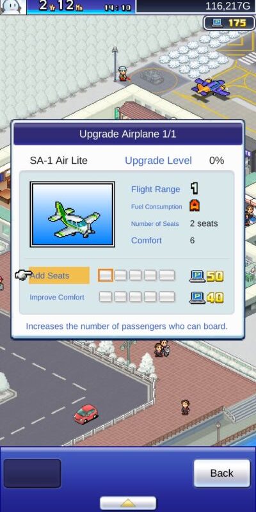The image size is (256, 512).
Task: Click the empty dark button at bottom left
Action: point(33,473)
